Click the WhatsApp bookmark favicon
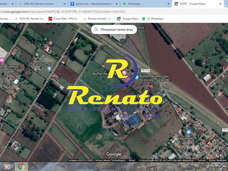228x171 pixels. click(144, 19)
